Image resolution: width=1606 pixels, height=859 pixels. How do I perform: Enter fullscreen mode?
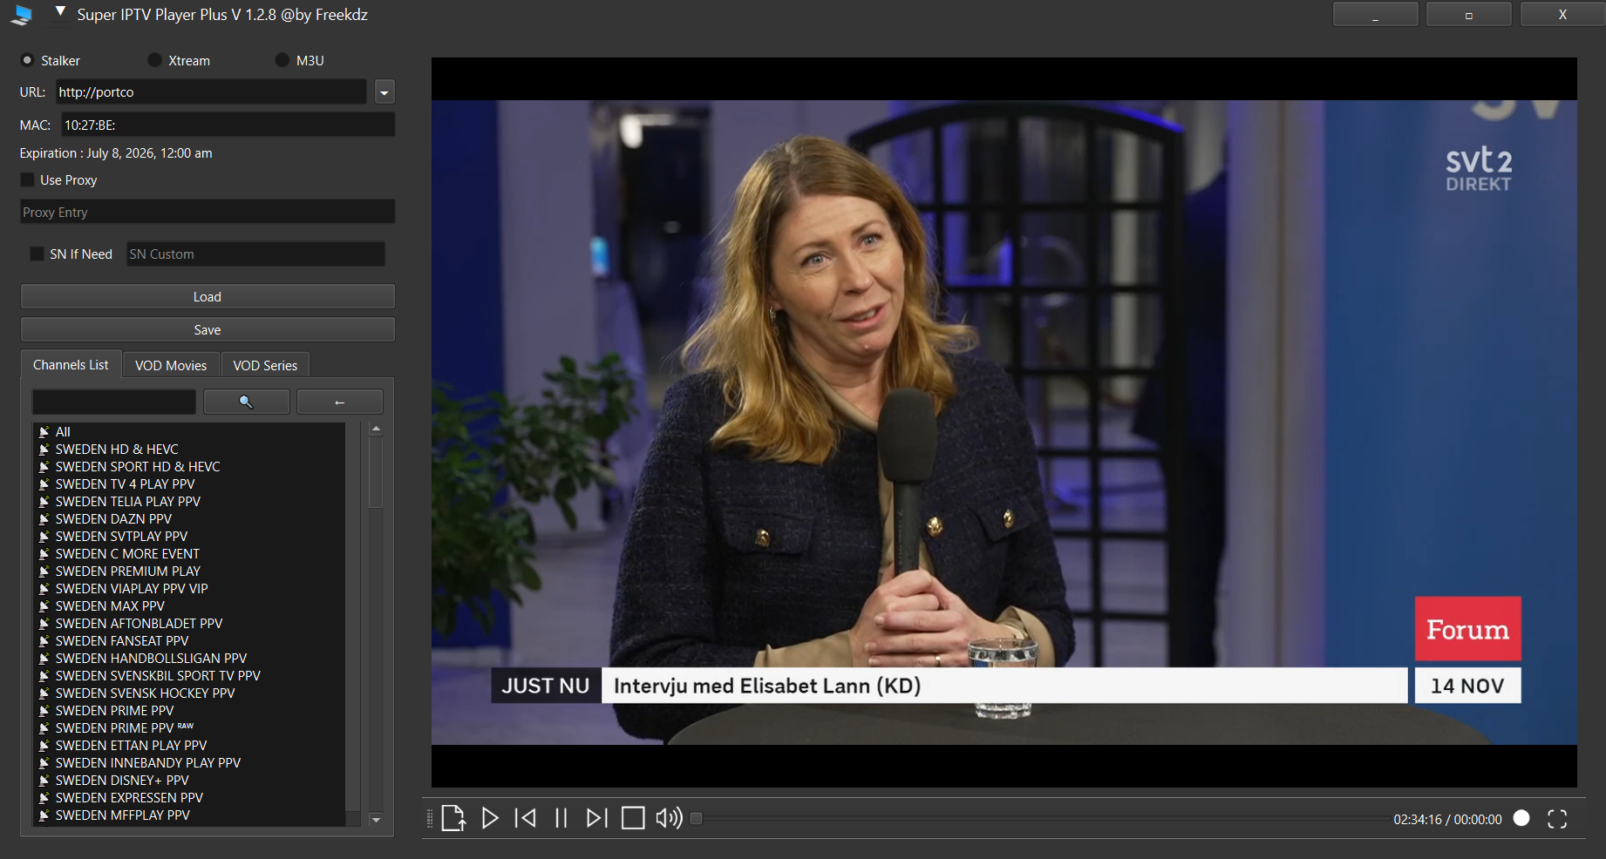[x=1557, y=819]
